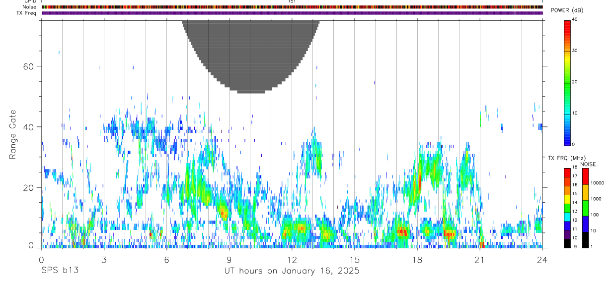Click the 'Noise' row label at top
The height and width of the screenshot is (281, 610).
pyautogui.click(x=29, y=7)
